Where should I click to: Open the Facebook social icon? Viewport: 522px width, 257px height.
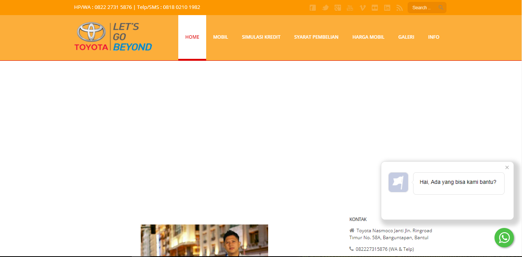pos(313,8)
